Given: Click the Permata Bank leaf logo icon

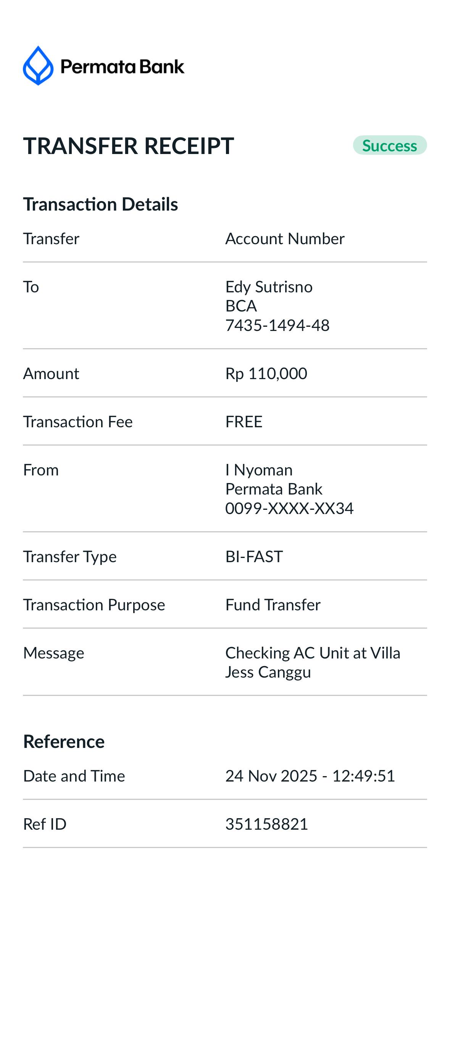Looking at the screenshot, I should (x=38, y=66).
